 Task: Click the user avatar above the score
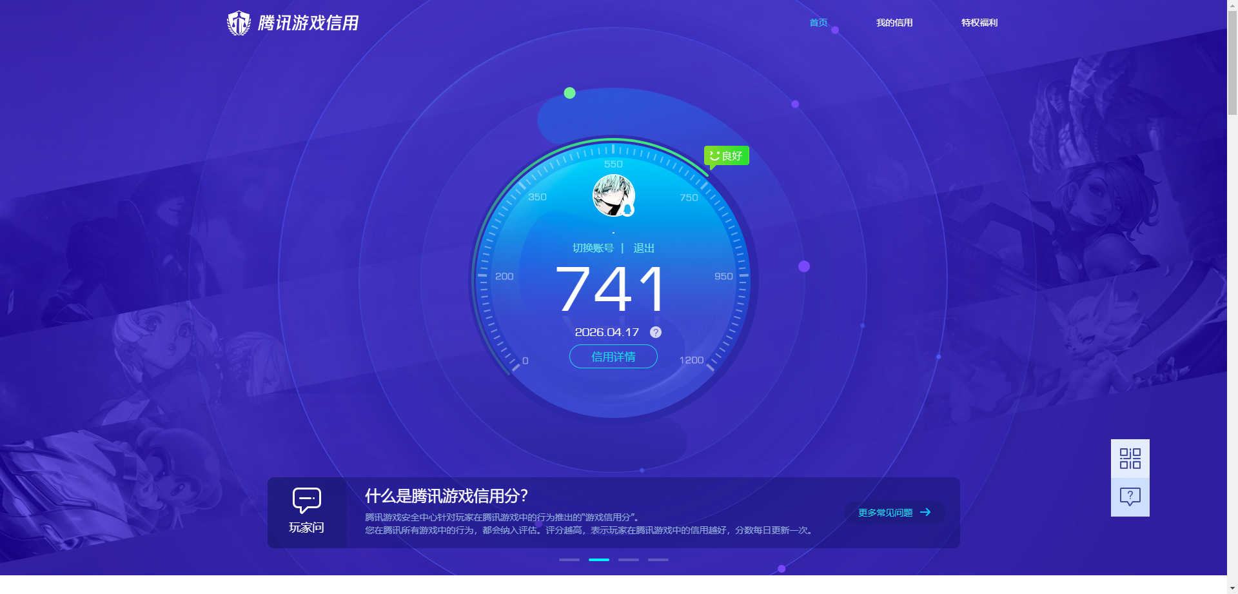coord(613,195)
